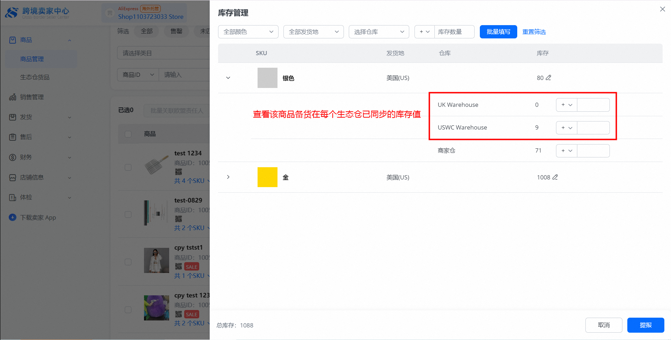Focus the 库存数量 input field
671x340 pixels.
coord(454,32)
